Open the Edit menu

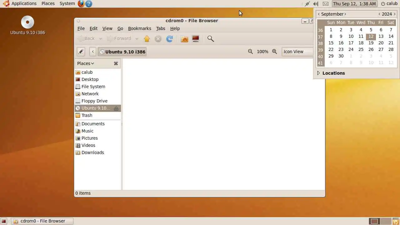tap(93, 28)
